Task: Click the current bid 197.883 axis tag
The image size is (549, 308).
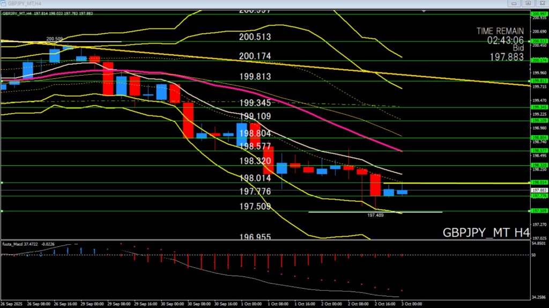Action: click(x=538, y=190)
